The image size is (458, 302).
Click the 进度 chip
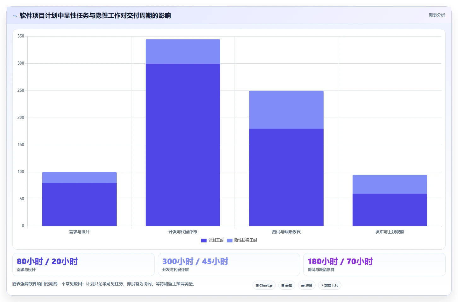307,285
